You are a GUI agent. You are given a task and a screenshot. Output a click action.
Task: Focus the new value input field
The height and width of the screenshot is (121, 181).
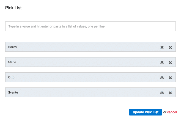91,26
